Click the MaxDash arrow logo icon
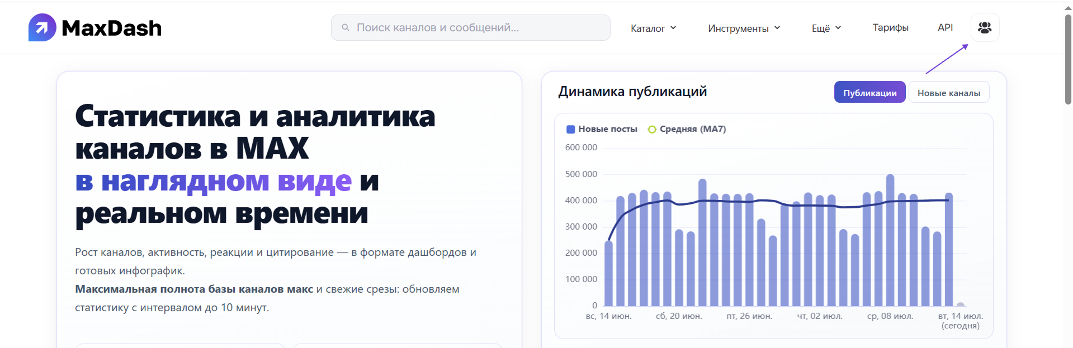Viewport: 1073px width, 348px height. tap(42, 27)
